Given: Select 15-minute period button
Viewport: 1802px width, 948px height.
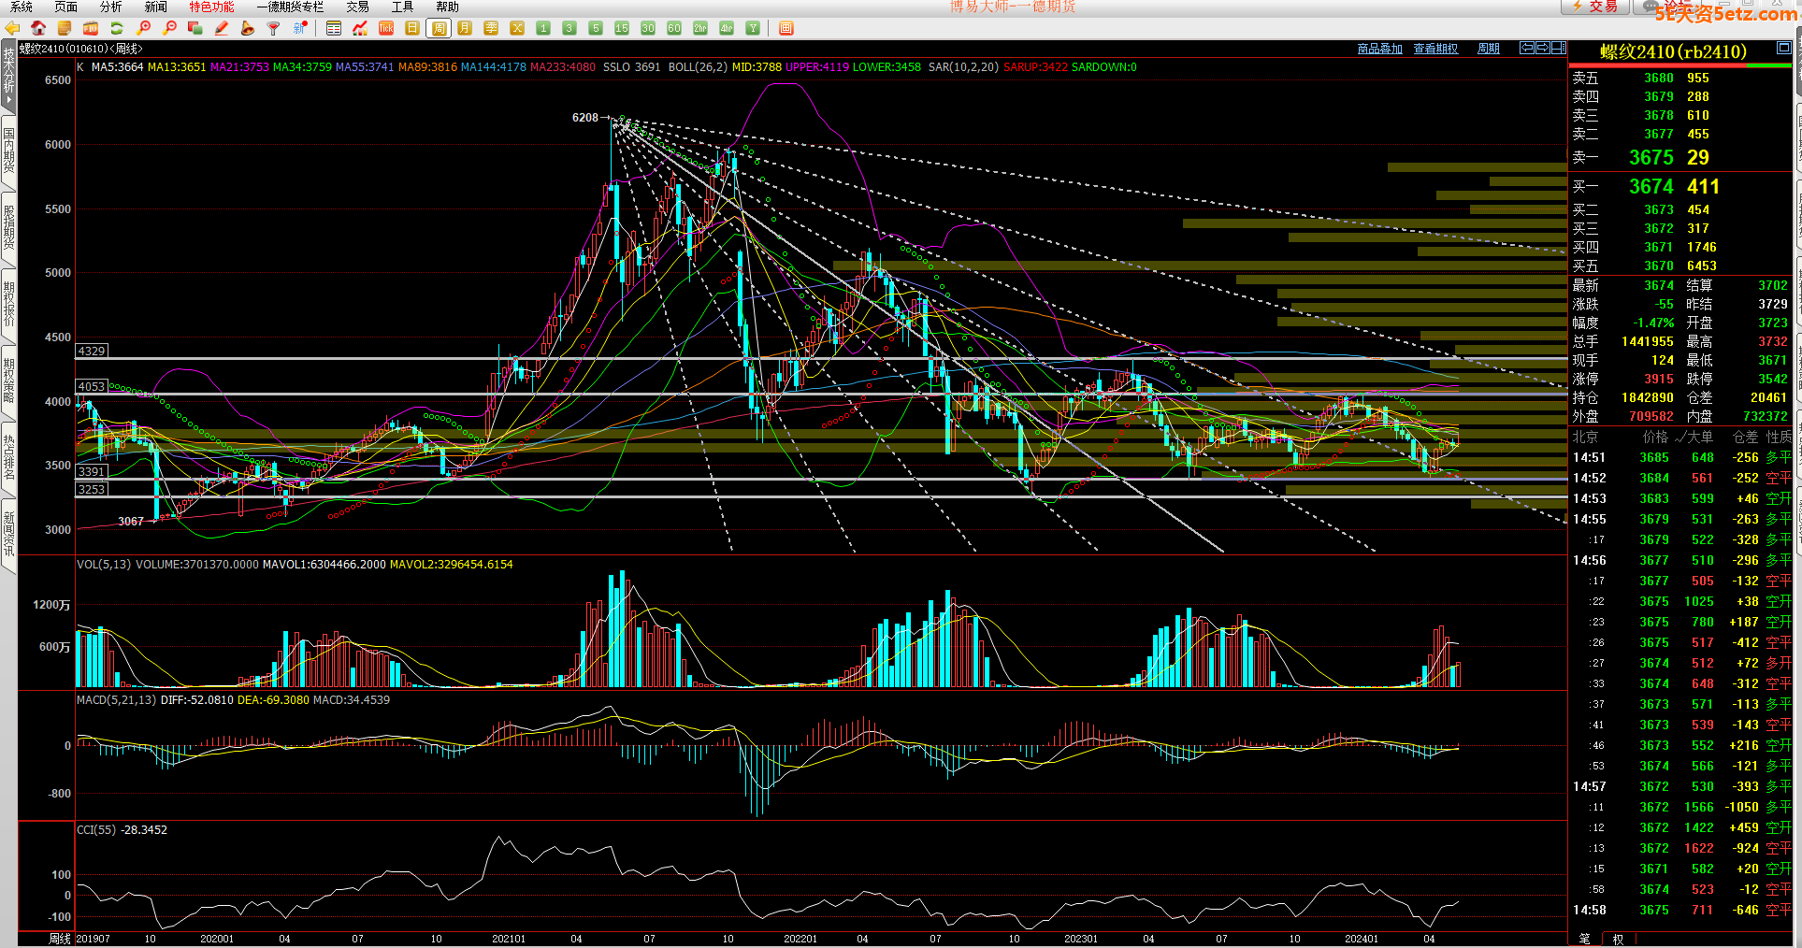Looking at the screenshot, I should (x=622, y=28).
